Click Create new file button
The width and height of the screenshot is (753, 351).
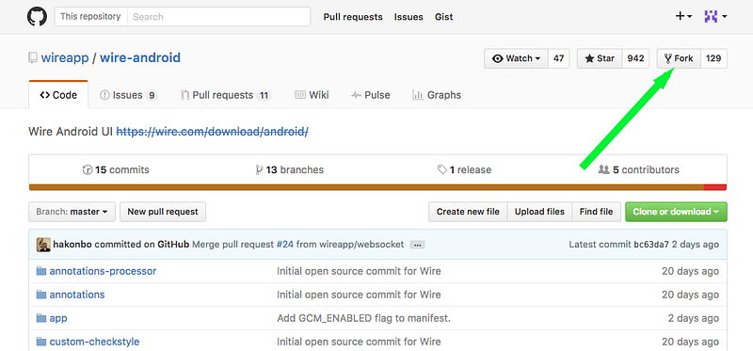(468, 212)
